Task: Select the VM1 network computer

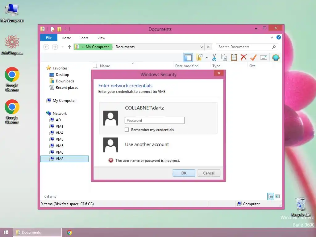Action: [x=60, y=126]
